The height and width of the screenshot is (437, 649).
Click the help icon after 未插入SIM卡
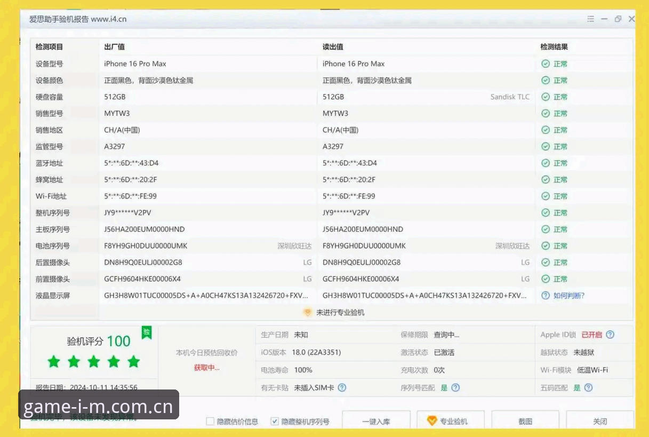pos(342,387)
